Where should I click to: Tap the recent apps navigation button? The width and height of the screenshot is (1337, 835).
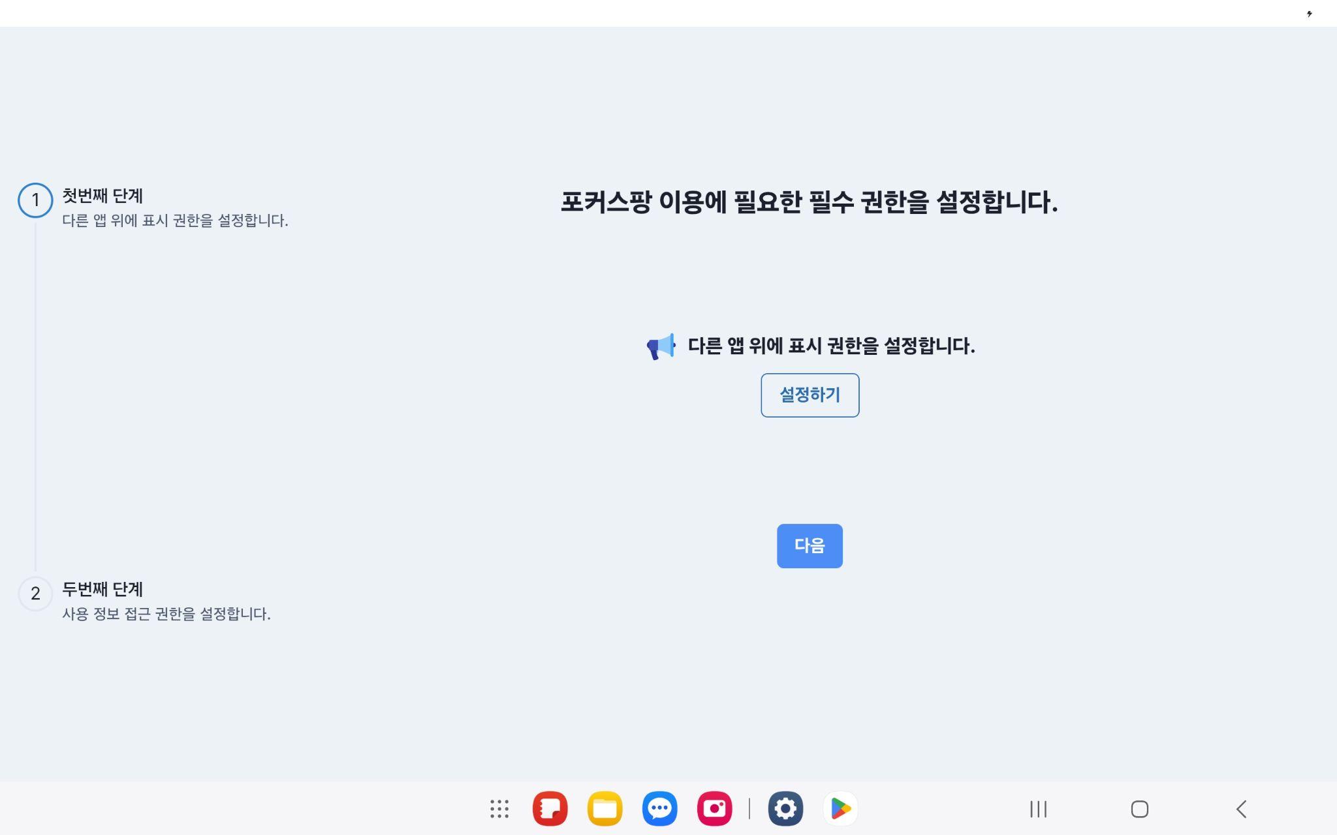click(x=1038, y=809)
